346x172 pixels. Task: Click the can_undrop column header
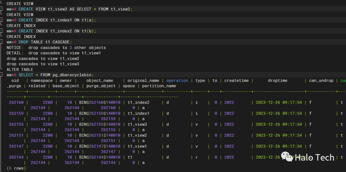pyautogui.click(x=321, y=80)
